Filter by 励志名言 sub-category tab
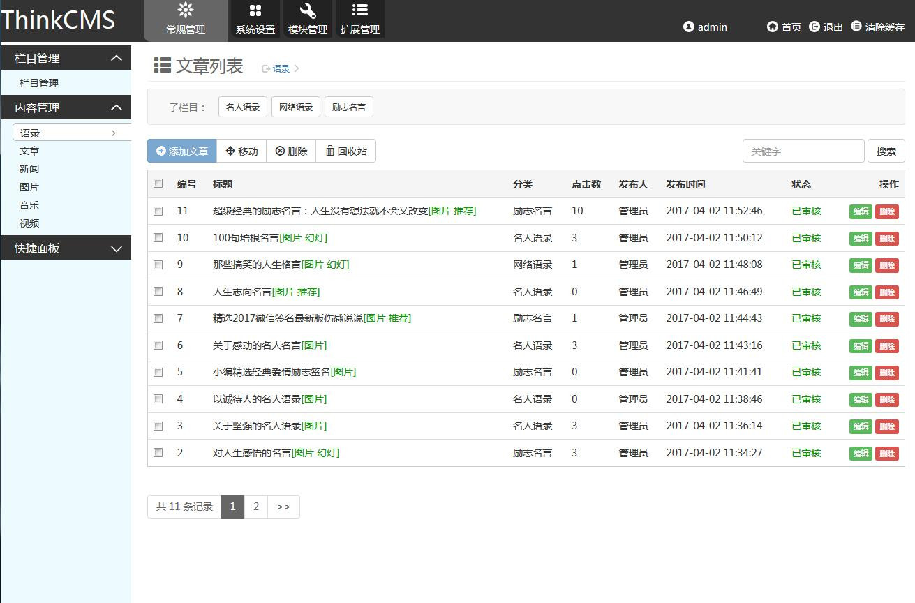The width and height of the screenshot is (915, 603). (x=349, y=107)
